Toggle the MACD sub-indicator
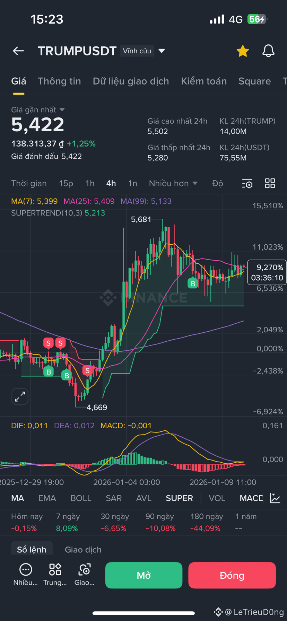Screen dimensions: 287x621 coord(252,498)
